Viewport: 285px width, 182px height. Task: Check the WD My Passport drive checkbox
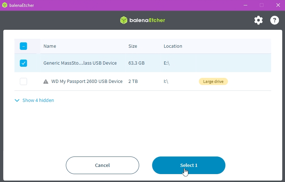point(23,81)
